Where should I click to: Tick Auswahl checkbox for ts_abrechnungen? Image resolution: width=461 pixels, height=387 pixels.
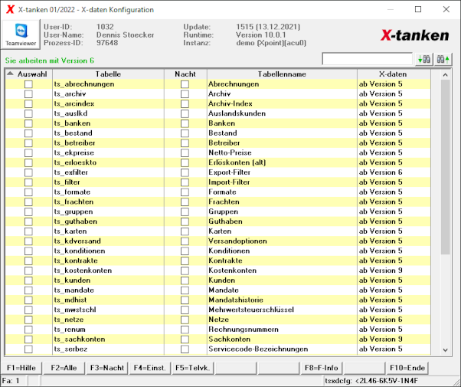pos(28,84)
